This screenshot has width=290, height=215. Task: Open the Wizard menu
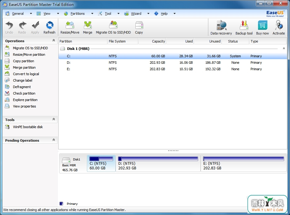click(x=136, y=14)
